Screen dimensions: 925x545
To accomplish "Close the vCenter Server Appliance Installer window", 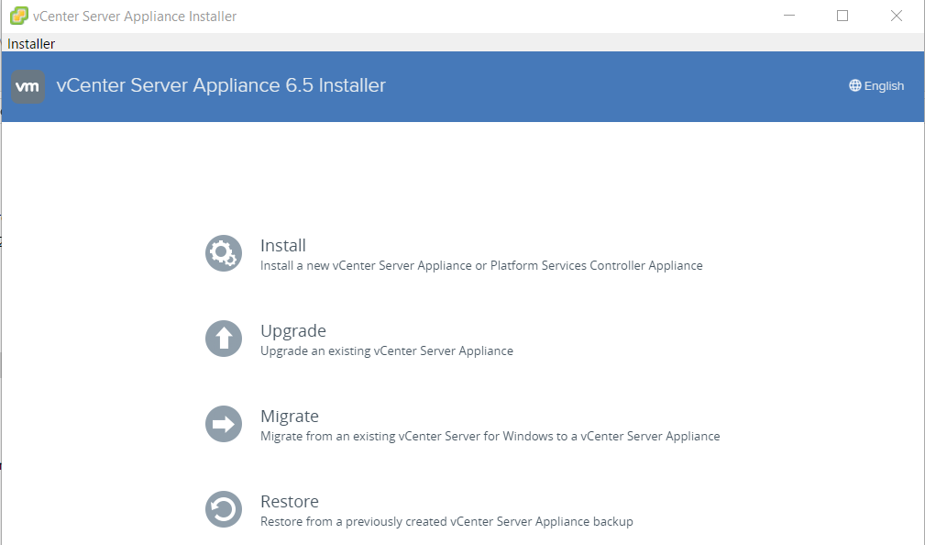I will (x=896, y=16).
